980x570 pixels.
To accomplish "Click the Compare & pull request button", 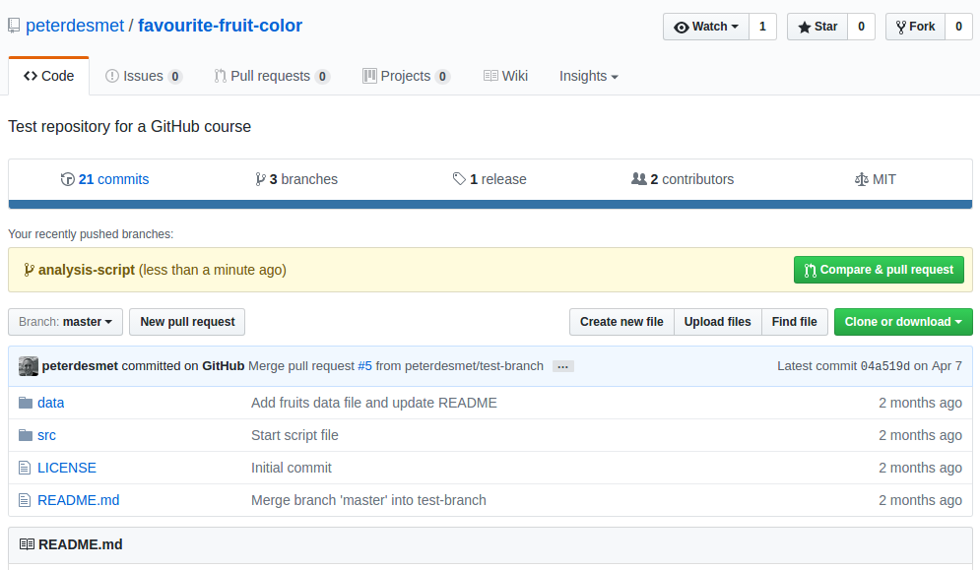I will (879, 269).
